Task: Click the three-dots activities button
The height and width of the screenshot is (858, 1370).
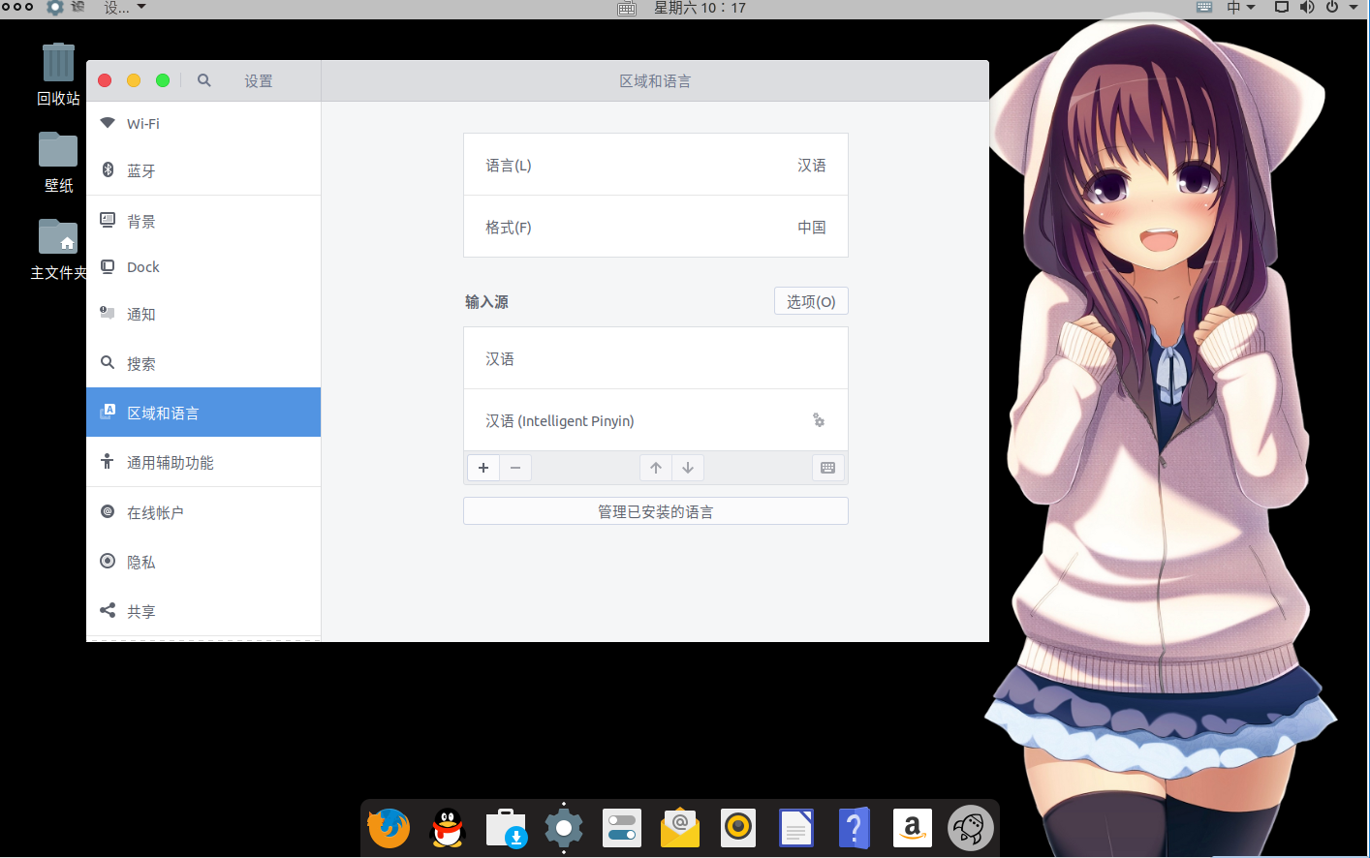Action: pyautogui.click(x=17, y=7)
